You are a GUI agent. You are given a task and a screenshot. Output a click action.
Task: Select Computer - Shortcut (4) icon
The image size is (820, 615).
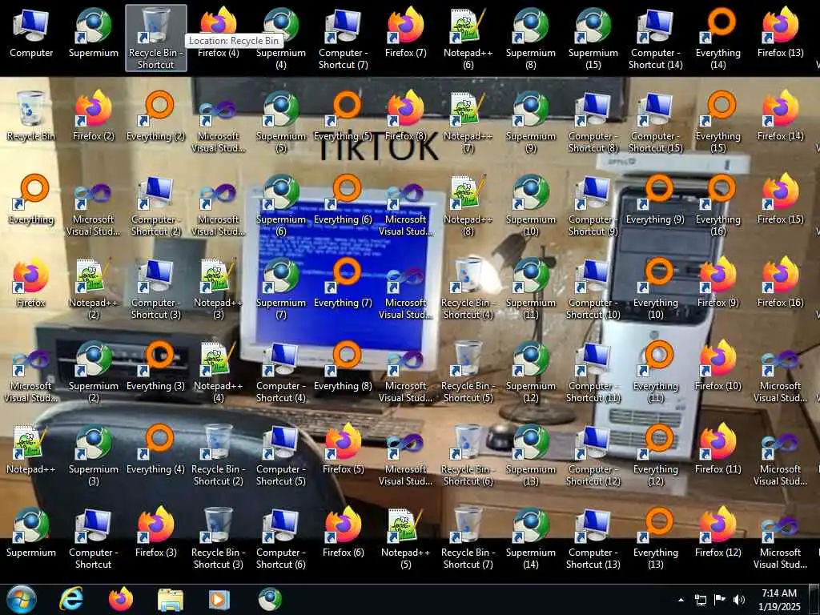tap(281, 370)
